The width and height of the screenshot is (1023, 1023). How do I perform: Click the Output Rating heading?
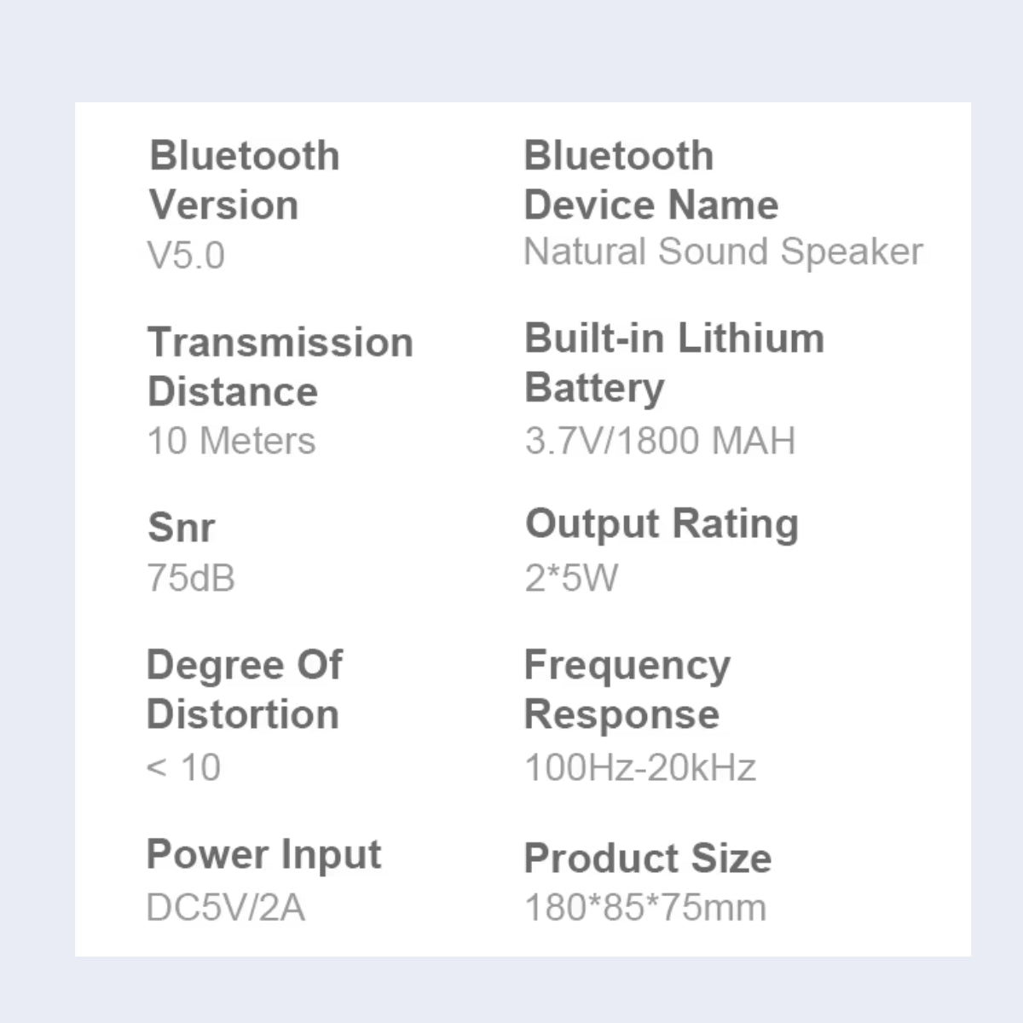(662, 523)
